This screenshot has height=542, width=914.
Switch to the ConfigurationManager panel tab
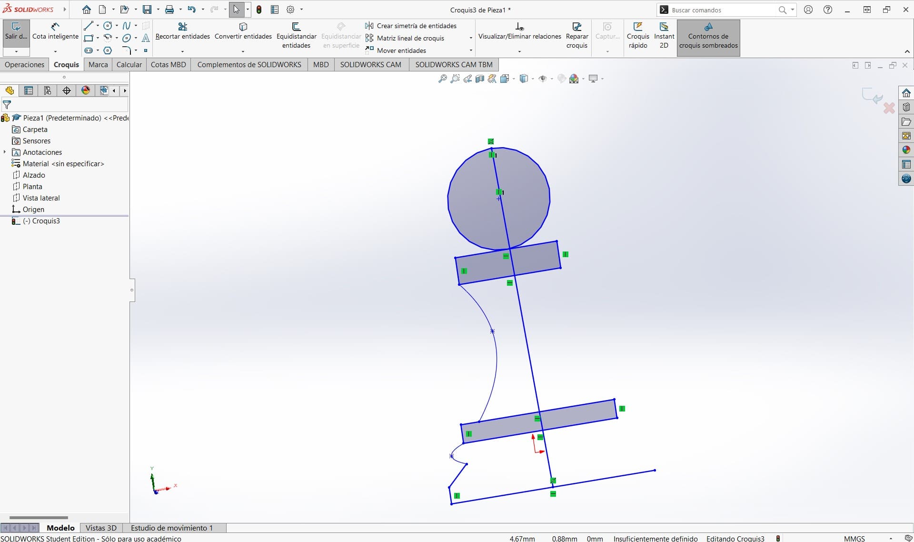[x=48, y=90]
